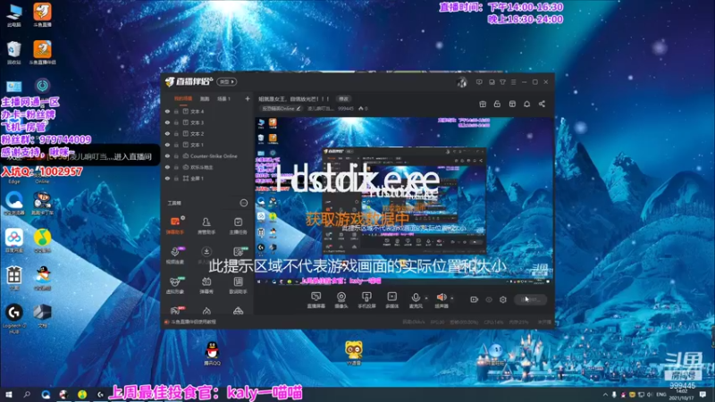
Task: Click the 修改 button next to stream title
Action: tap(343, 99)
